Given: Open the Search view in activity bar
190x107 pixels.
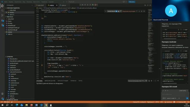Looking at the screenshot, I should (2, 11).
